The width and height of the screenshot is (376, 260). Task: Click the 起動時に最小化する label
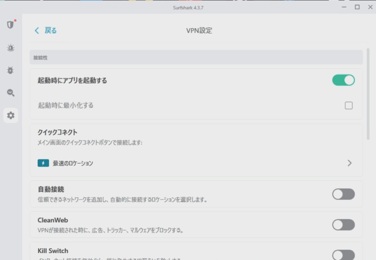[66, 105]
